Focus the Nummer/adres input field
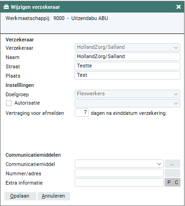Screen dimensions: 185x206 [119, 173]
